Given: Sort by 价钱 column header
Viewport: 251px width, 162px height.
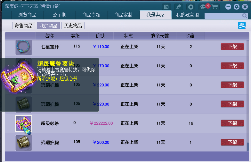Looking at the screenshot, I should 100,36.
